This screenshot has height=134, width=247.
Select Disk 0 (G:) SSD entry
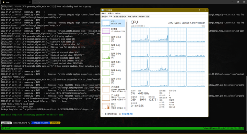[113, 39]
